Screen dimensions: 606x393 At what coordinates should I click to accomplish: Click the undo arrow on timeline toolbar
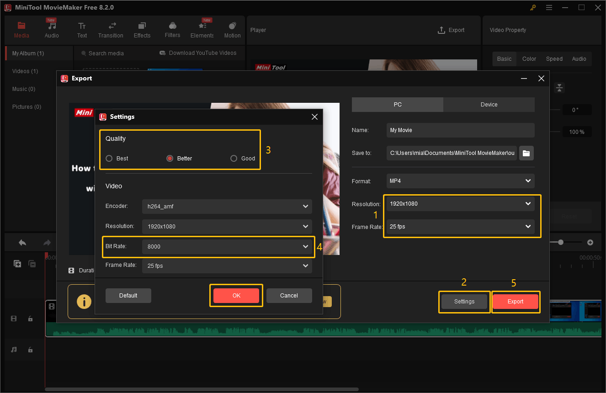click(22, 243)
